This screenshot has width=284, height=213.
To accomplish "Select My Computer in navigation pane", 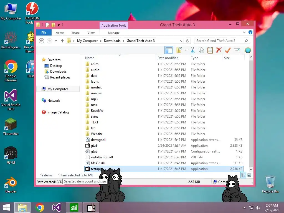I will point(58,89).
